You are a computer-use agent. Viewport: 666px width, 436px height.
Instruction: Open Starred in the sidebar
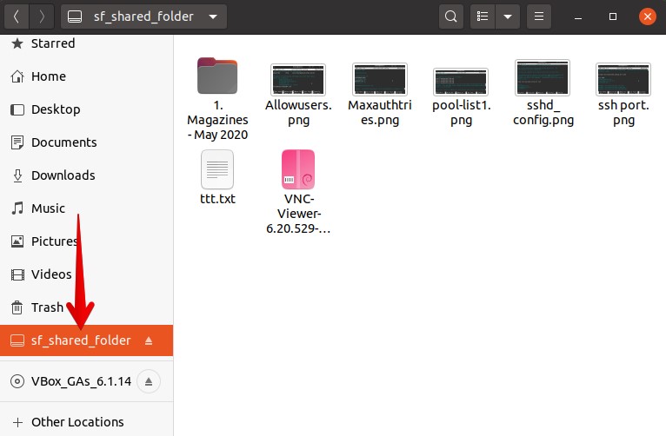(87, 43)
